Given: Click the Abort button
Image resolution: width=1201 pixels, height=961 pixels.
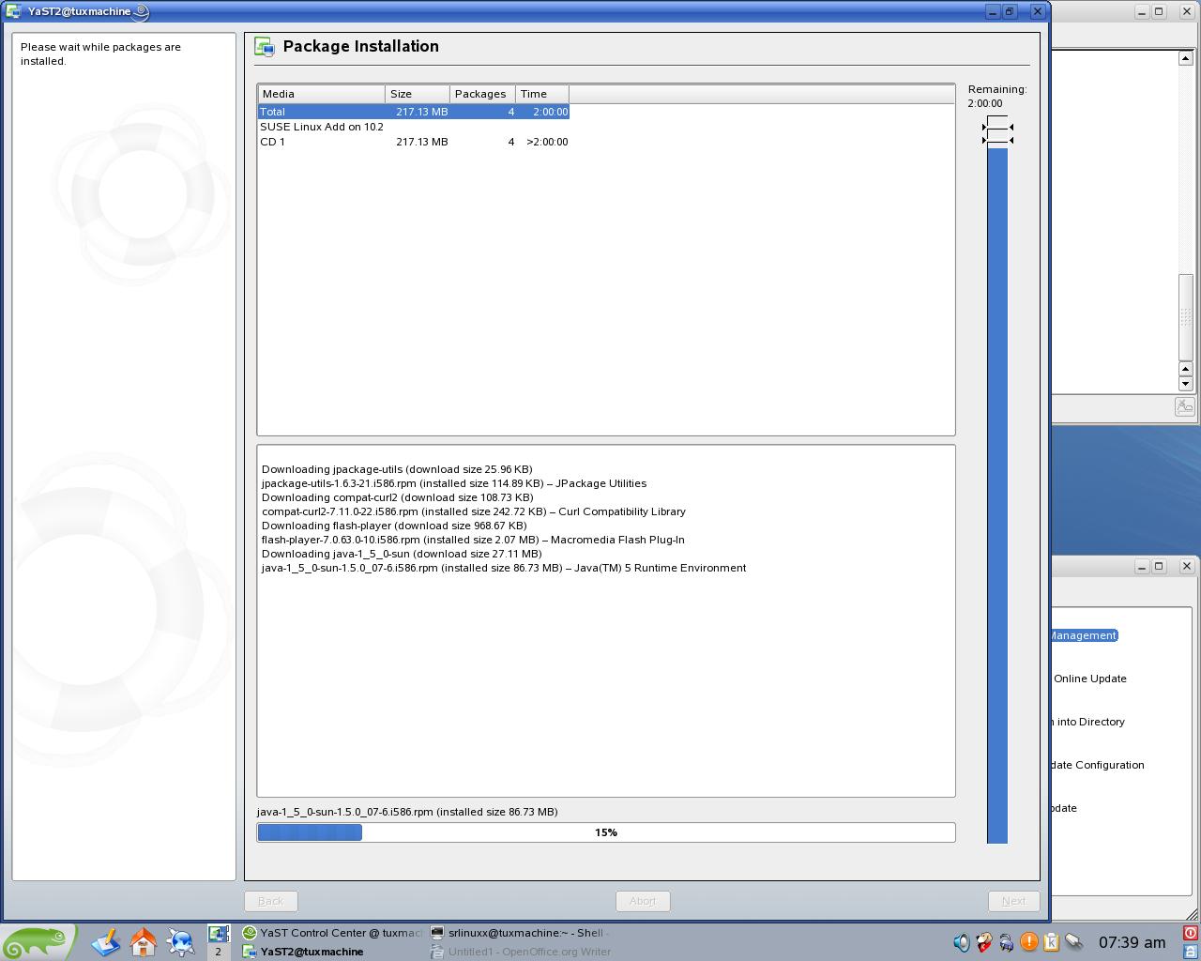Looking at the screenshot, I should (643, 901).
